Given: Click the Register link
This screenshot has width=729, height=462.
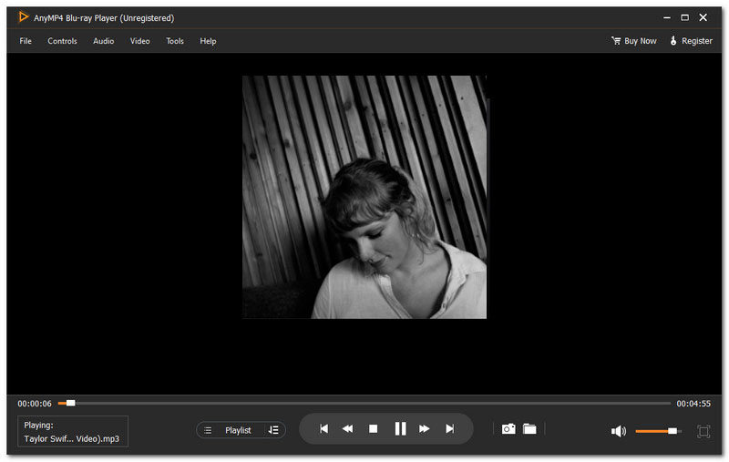Looking at the screenshot, I should click(x=697, y=41).
